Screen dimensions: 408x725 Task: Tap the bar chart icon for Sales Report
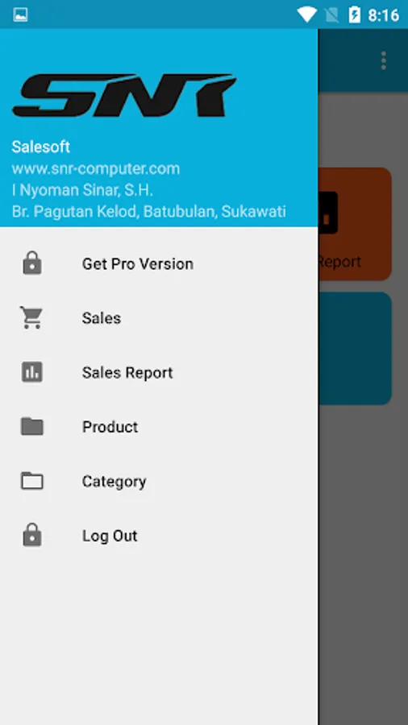[x=32, y=371]
